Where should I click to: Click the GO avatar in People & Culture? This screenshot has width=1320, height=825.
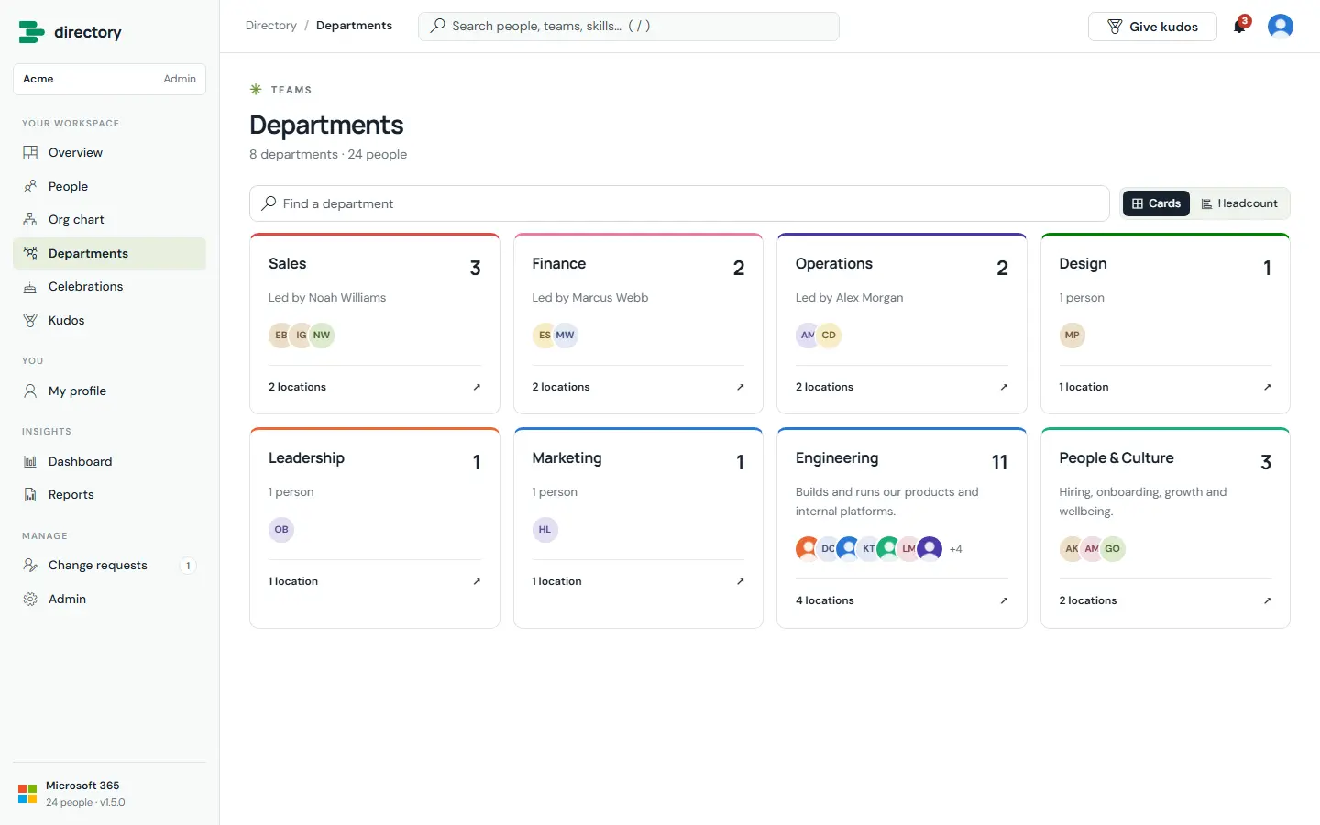[1113, 549]
